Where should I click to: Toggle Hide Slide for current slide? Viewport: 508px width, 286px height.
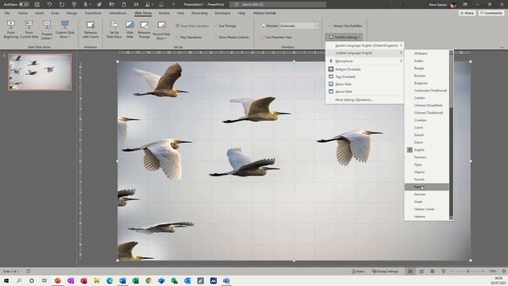(129, 29)
